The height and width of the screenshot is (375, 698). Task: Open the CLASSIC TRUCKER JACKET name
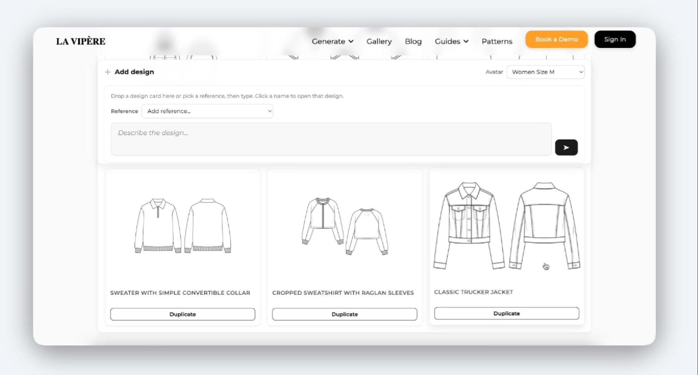tap(473, 292)
